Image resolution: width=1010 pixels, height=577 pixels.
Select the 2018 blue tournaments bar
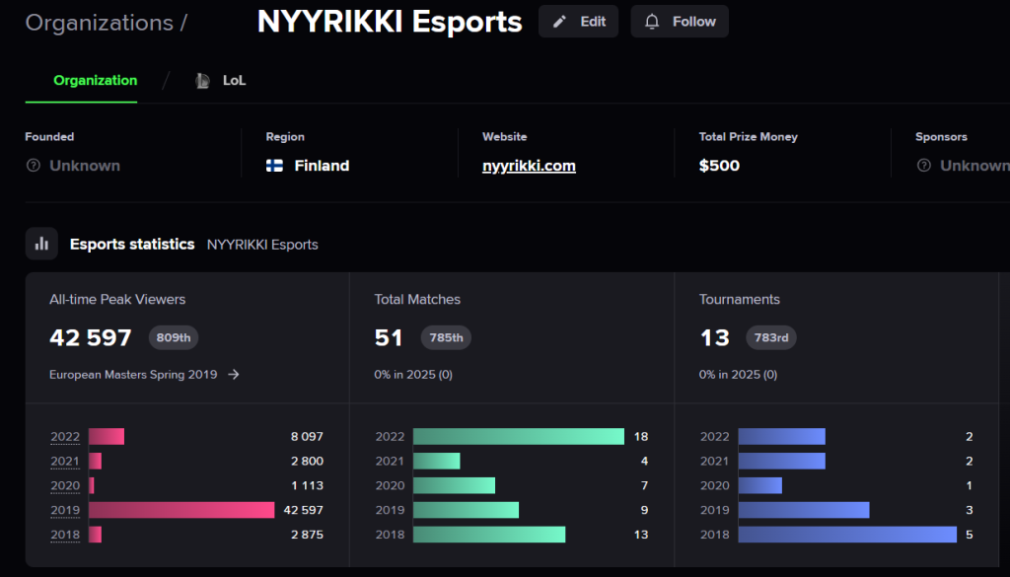847,535
